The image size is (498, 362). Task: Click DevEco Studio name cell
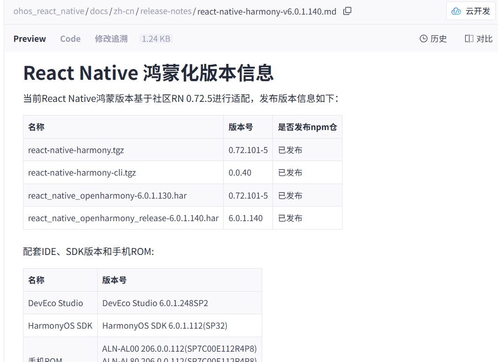click(60, 303)
